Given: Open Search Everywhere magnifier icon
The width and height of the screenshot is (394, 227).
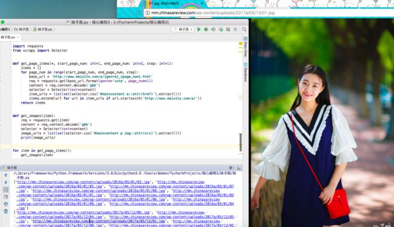Looking at the screenshot, I should point(244,30).
